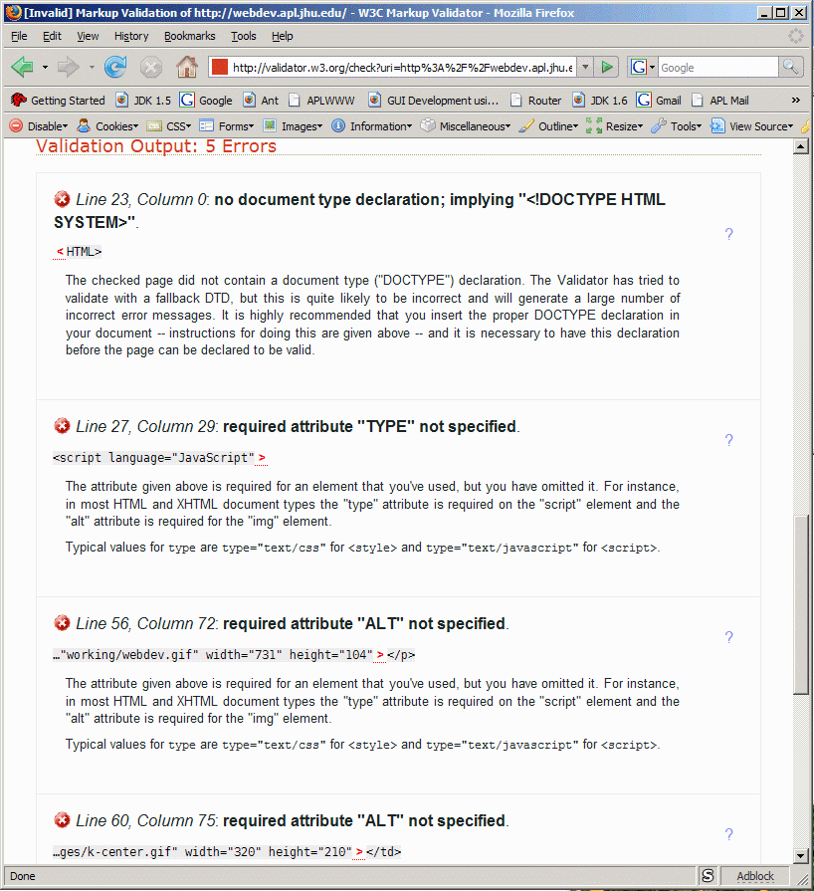The height and width of the screenshot is (891, 814).
Task: Open the CSS developer toolbar menu
Action: click(x=169, y=126)
